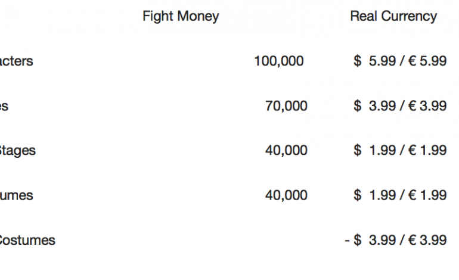Click 40,000 in the Stages row

click(x=286, y=151)
